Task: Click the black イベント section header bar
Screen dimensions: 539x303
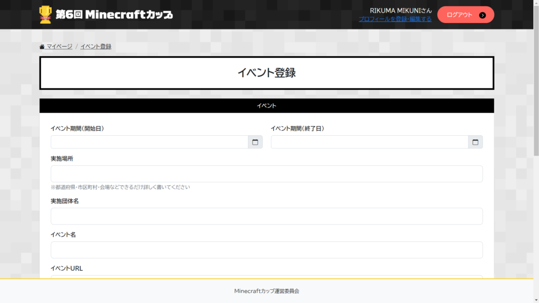Action: pyautogui.click(x=266, y=106)
